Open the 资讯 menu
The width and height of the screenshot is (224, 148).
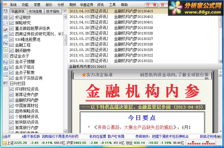100,5
